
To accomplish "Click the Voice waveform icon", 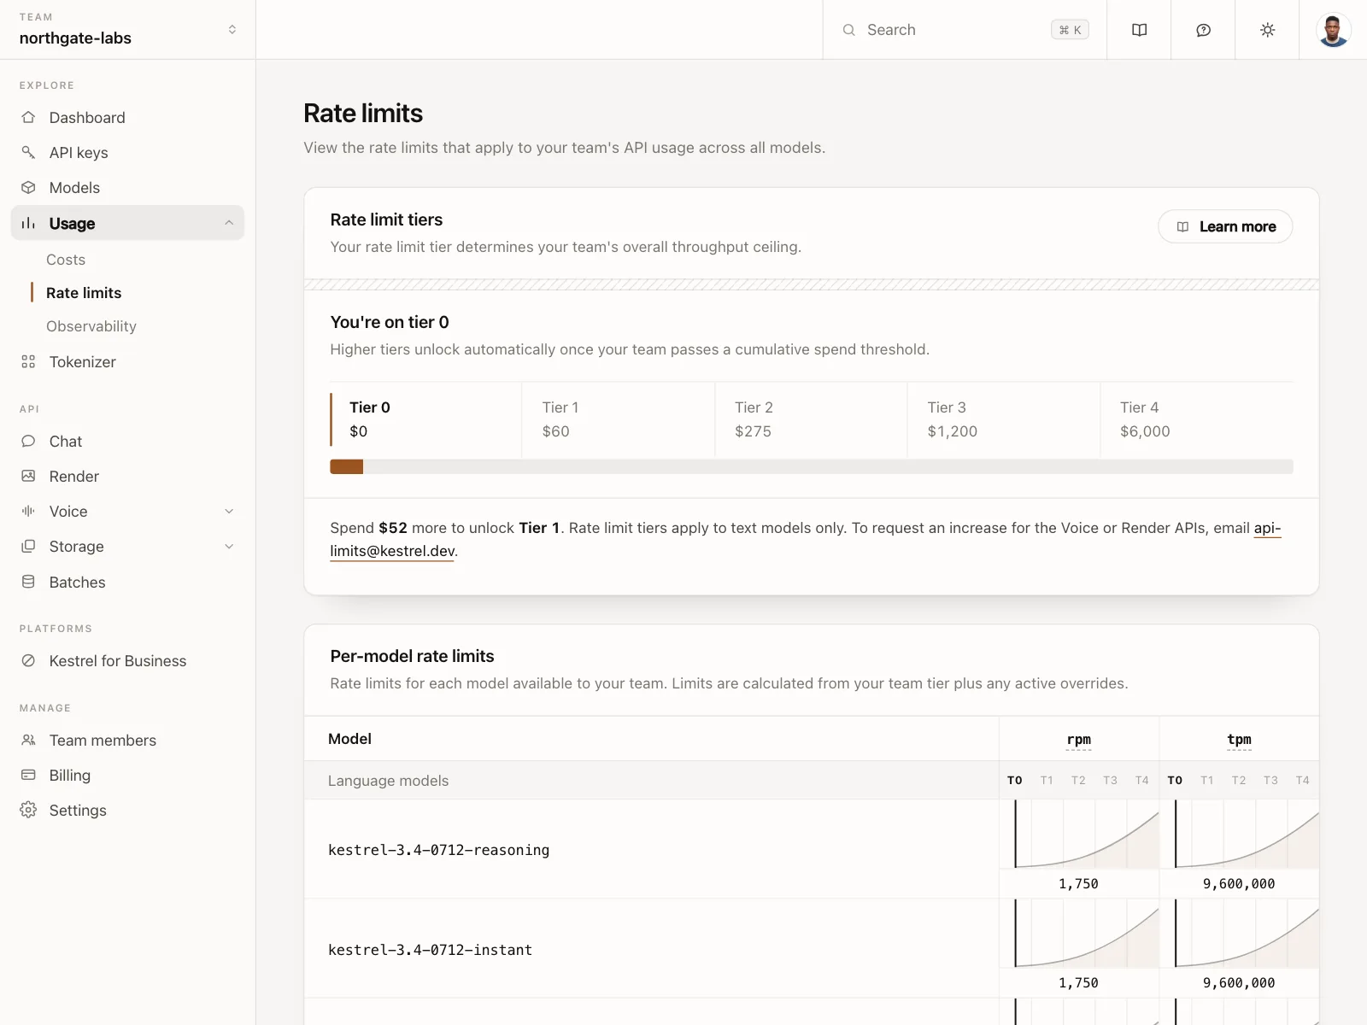I will (28, 511).
